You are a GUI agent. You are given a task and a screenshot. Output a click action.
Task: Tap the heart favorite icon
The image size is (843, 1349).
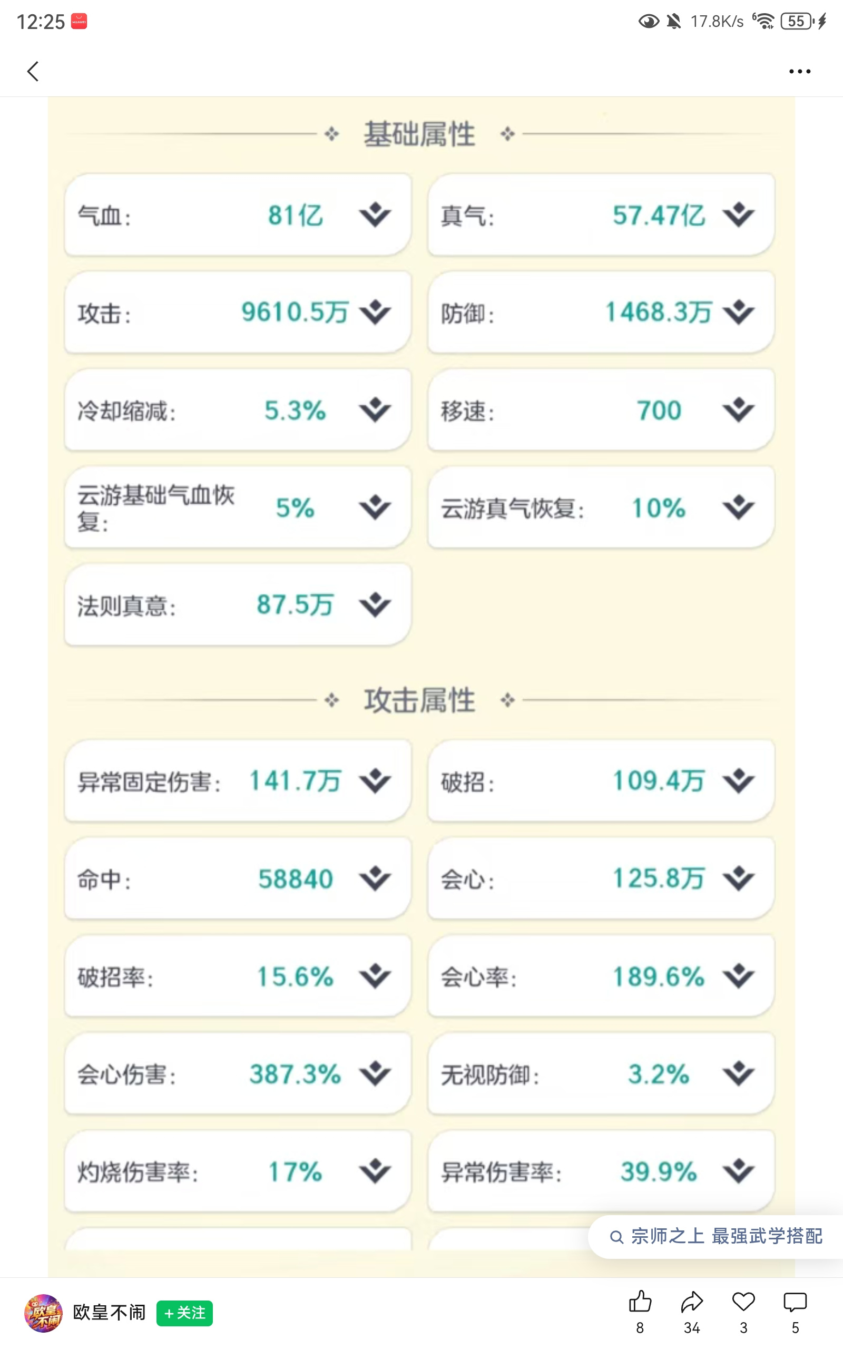click(743, 1302)
